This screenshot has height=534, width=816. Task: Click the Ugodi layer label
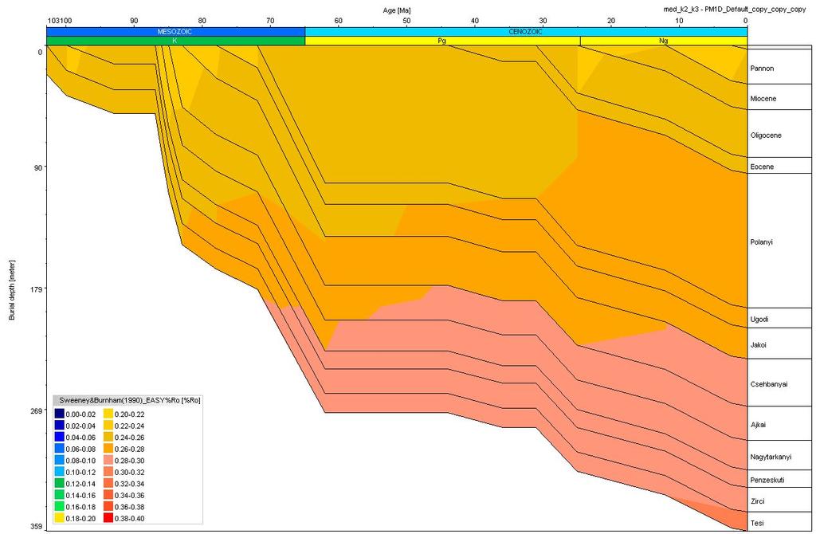759,319
